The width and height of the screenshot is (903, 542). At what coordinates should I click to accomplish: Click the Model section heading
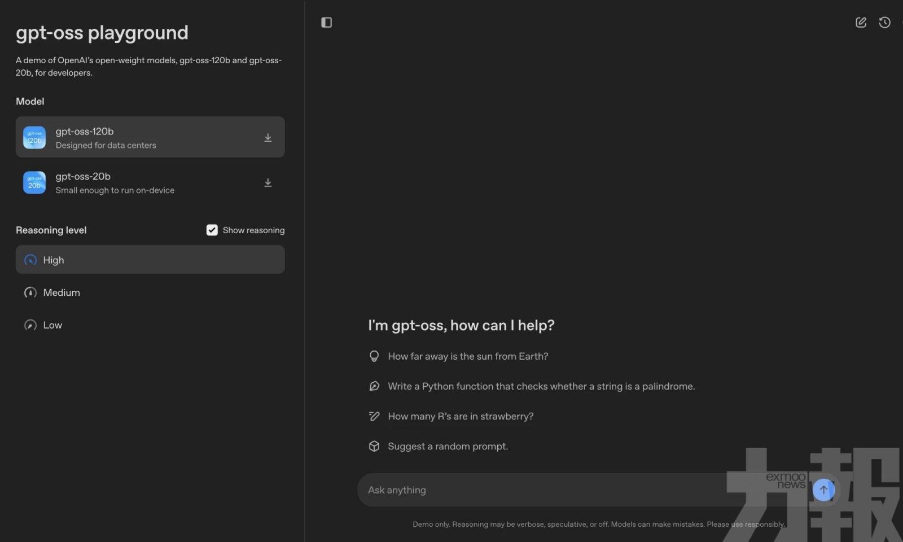(x=30, y=102)
